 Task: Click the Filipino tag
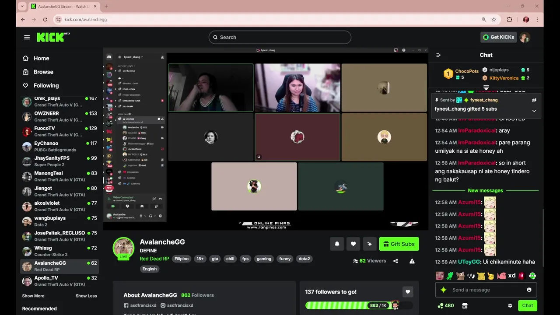pos(182,259)
